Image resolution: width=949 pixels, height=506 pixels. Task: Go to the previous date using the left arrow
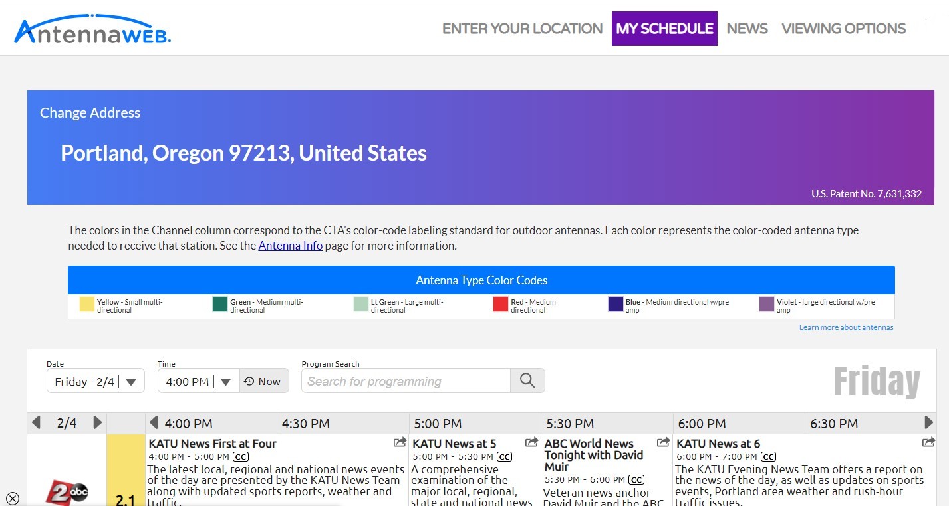pos(37,422)
